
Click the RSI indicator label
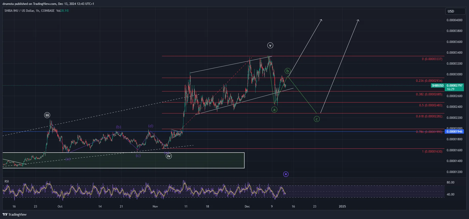pos(7,181)
